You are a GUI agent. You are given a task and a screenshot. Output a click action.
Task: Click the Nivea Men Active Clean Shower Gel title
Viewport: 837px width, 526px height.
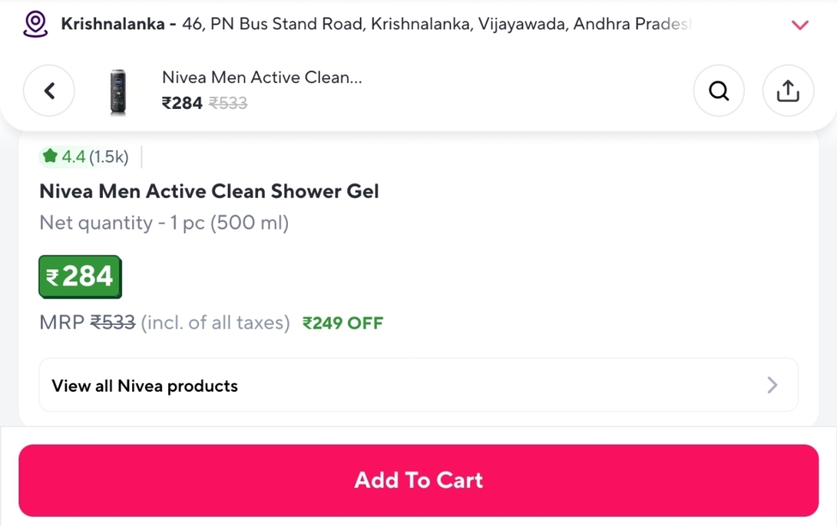209,191
